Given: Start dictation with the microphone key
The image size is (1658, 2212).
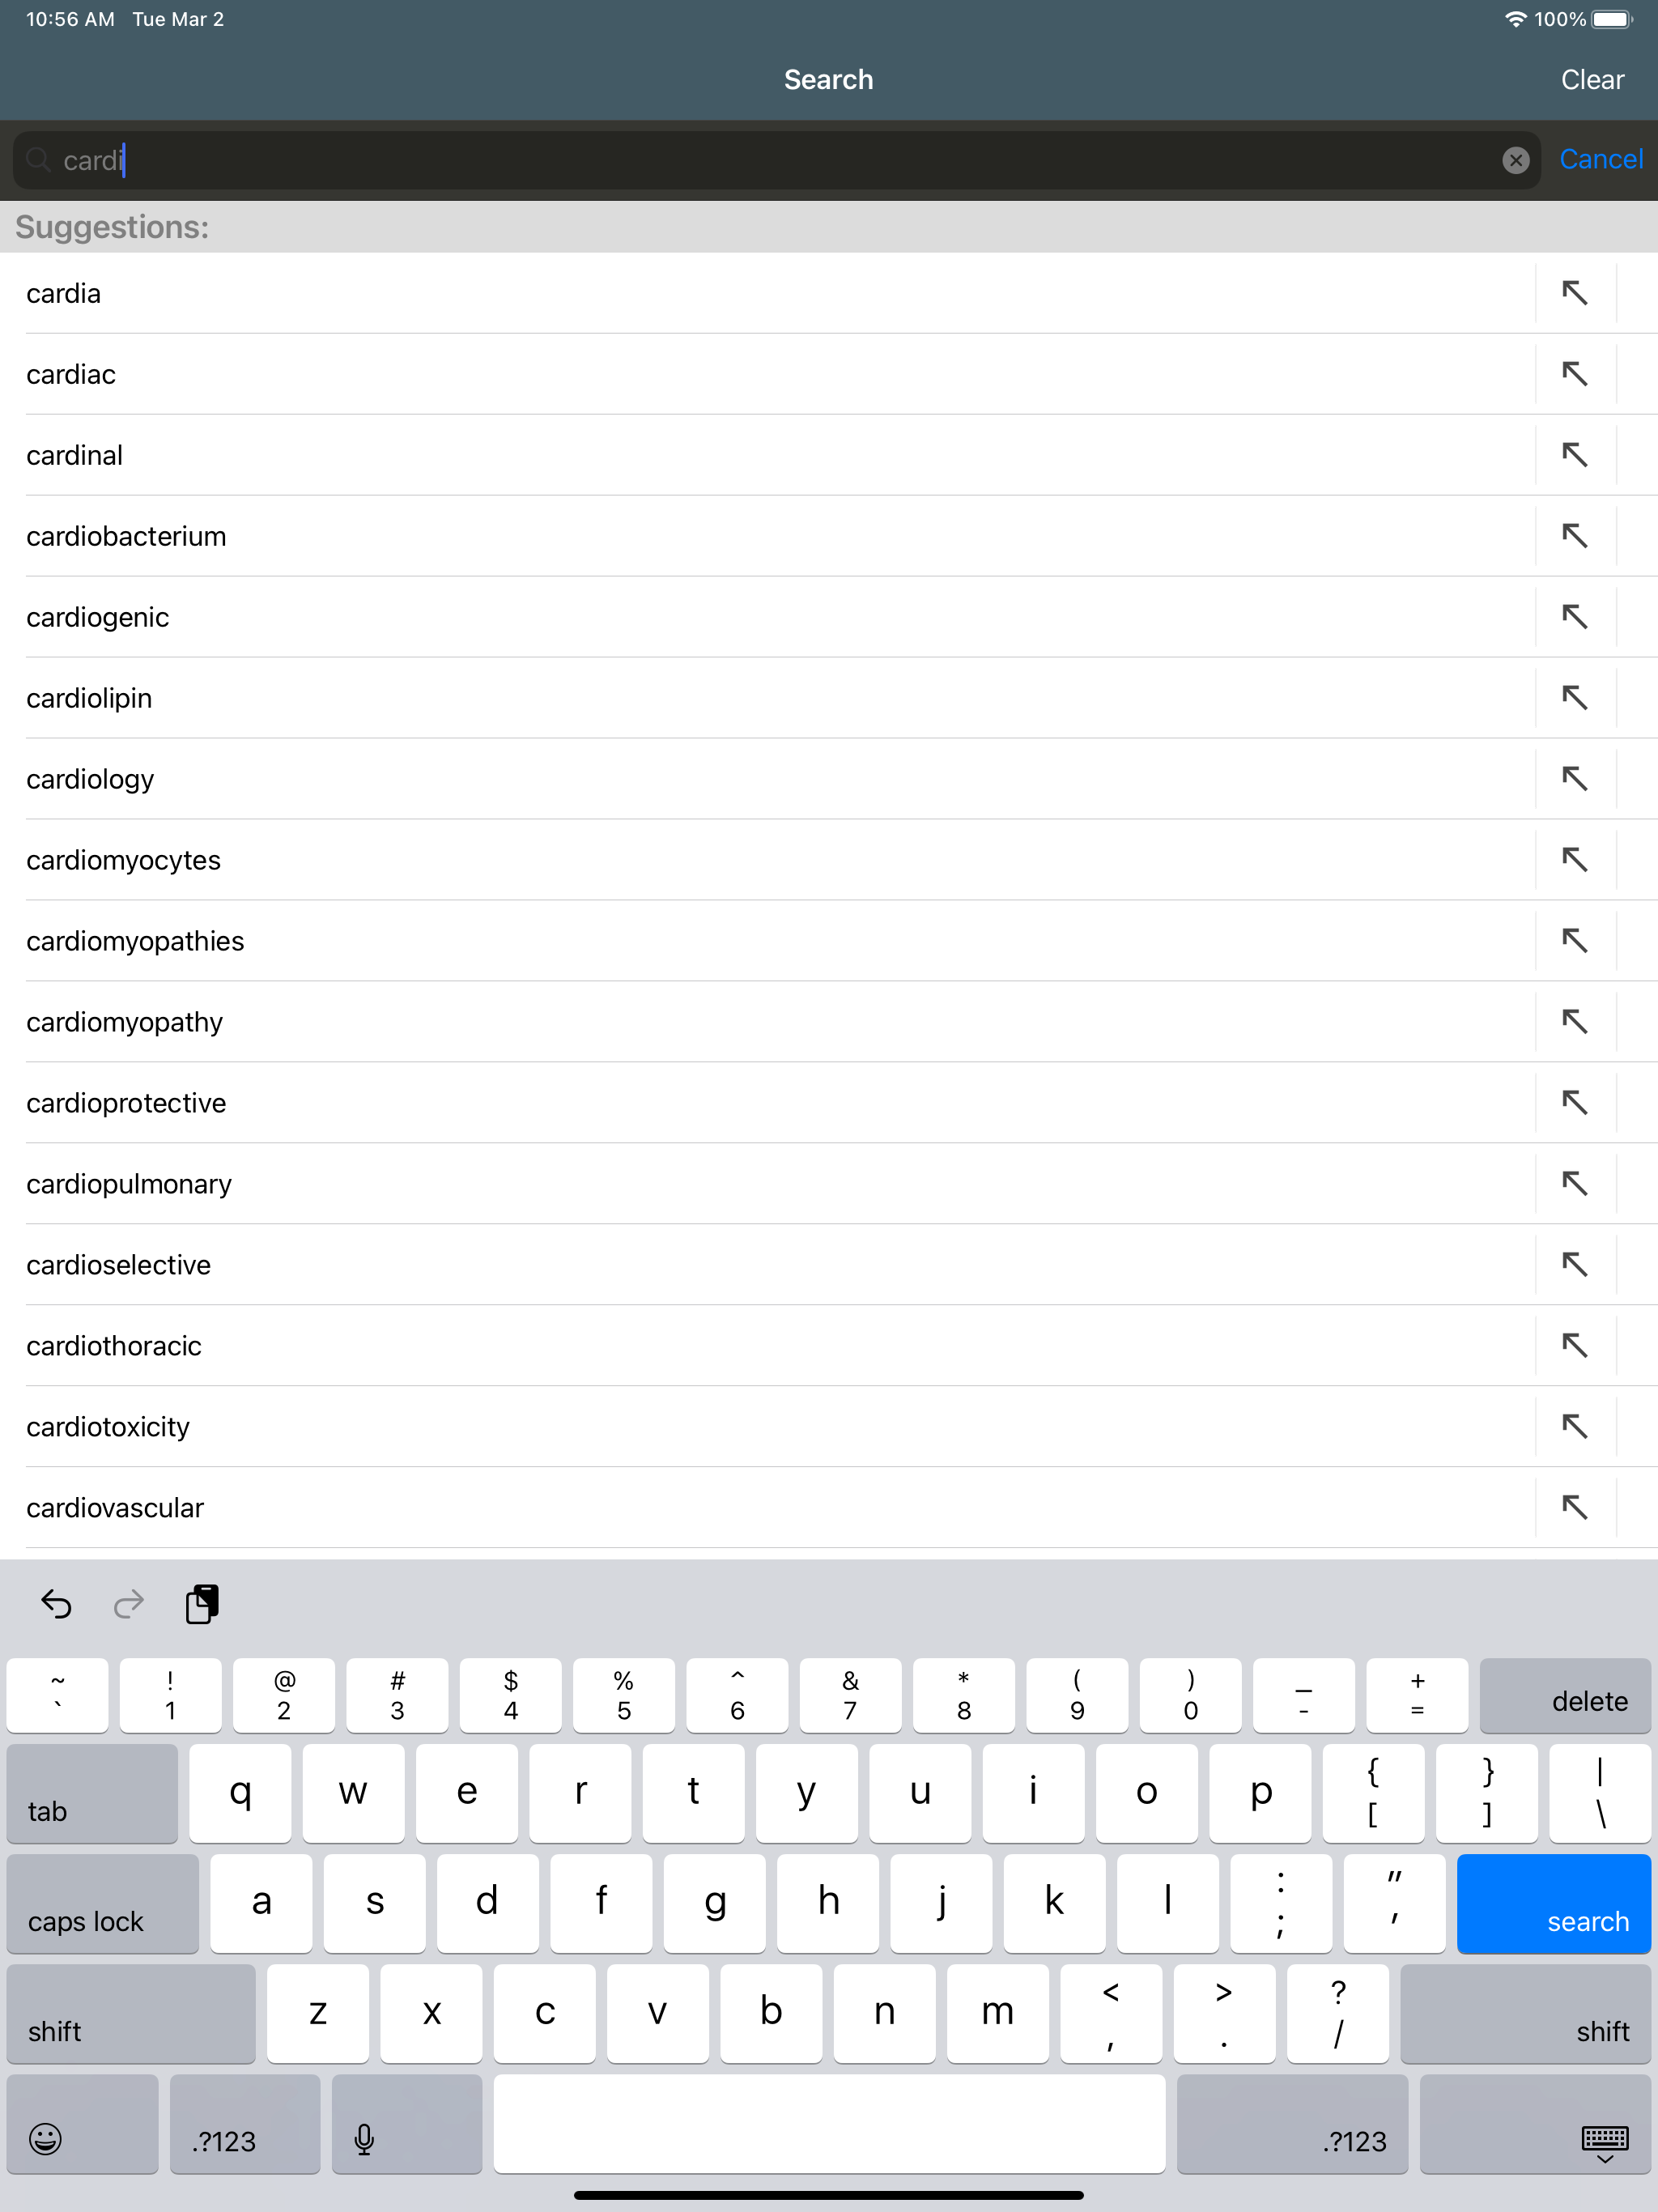Looking at the screenshot, I should (364, 2140).
